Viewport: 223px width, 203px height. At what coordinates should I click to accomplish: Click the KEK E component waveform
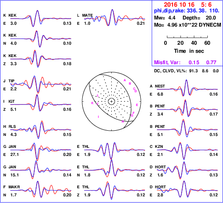(41, 19)
